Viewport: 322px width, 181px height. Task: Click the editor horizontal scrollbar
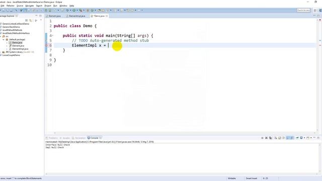[x=185, y=133]
